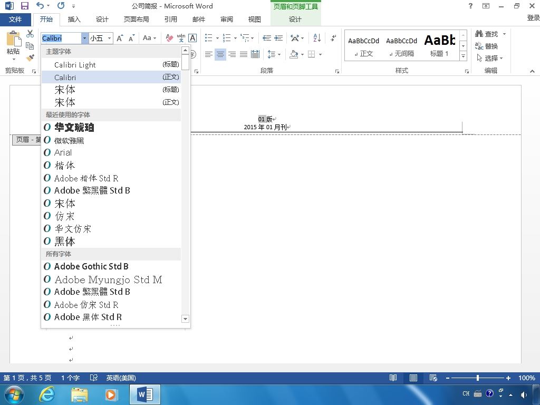540x405 pixels.
Task: Toggle center alignment
Action: click(x=220, y=54)
